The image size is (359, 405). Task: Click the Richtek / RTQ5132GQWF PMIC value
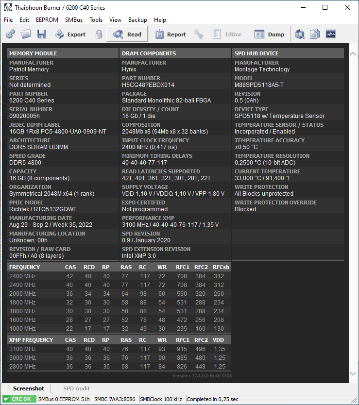pos(43,209)
